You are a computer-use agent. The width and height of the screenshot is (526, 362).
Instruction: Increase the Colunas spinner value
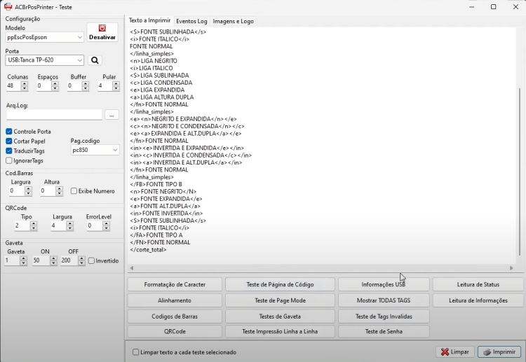click(24, 83)
